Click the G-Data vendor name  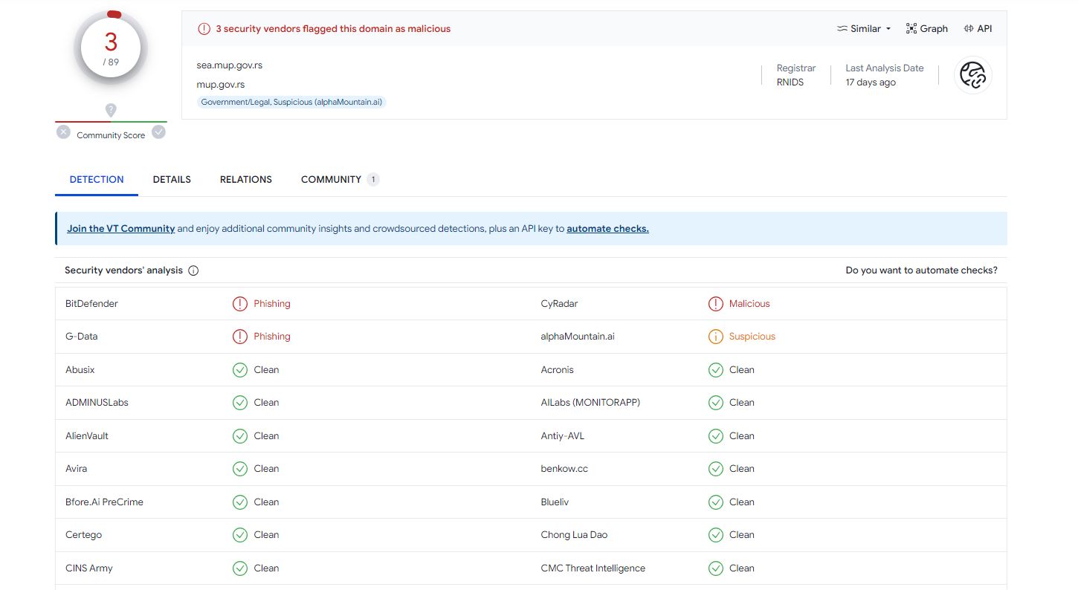click(82, 337)
